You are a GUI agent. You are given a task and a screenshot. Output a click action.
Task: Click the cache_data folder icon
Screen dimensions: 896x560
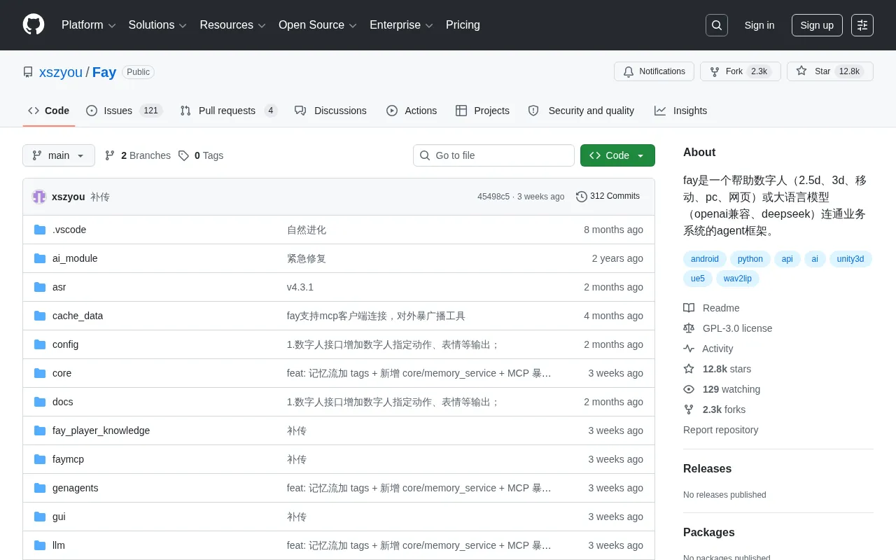40,316
